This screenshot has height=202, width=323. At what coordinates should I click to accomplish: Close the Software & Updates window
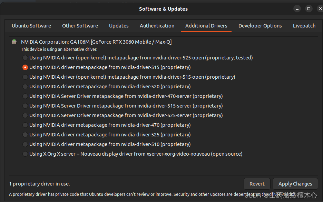(x=320, y=9)
